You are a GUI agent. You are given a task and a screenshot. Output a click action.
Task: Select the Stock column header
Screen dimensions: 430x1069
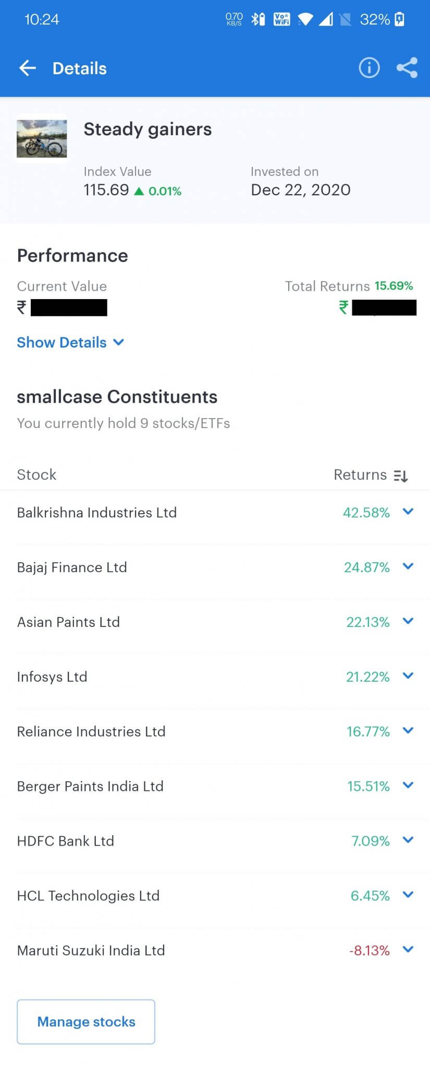(36, 474)
